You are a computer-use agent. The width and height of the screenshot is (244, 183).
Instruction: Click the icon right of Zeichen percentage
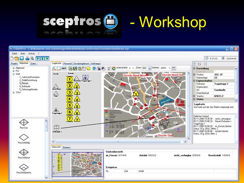tap(174, 68)
